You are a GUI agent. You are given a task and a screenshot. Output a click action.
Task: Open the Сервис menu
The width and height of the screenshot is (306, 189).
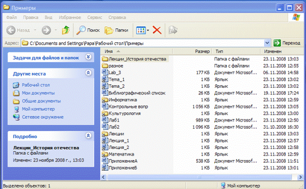pyautogui.click(x=95, y=17)
